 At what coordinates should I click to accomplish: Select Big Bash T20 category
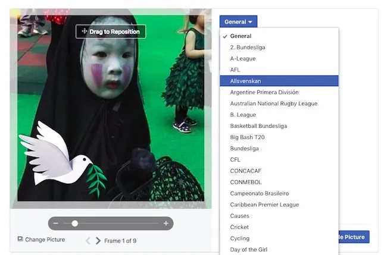(x=247, y=137)
